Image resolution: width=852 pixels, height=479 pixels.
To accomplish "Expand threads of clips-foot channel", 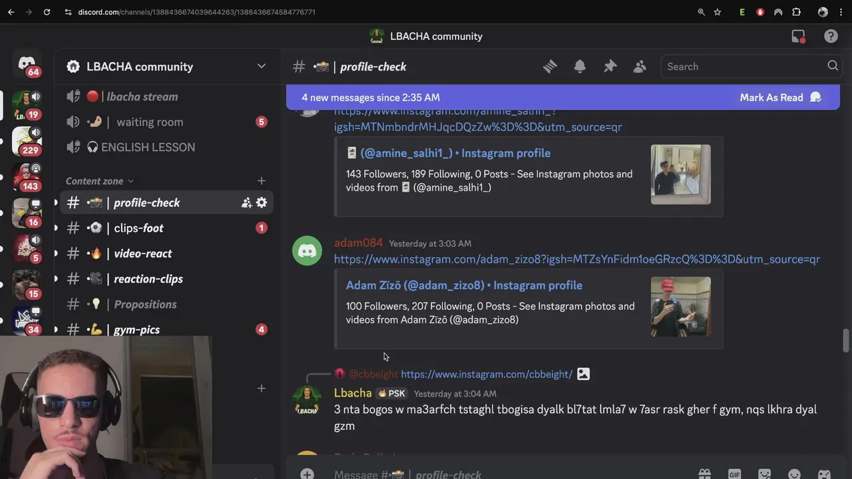I will (x=56, y=228).
